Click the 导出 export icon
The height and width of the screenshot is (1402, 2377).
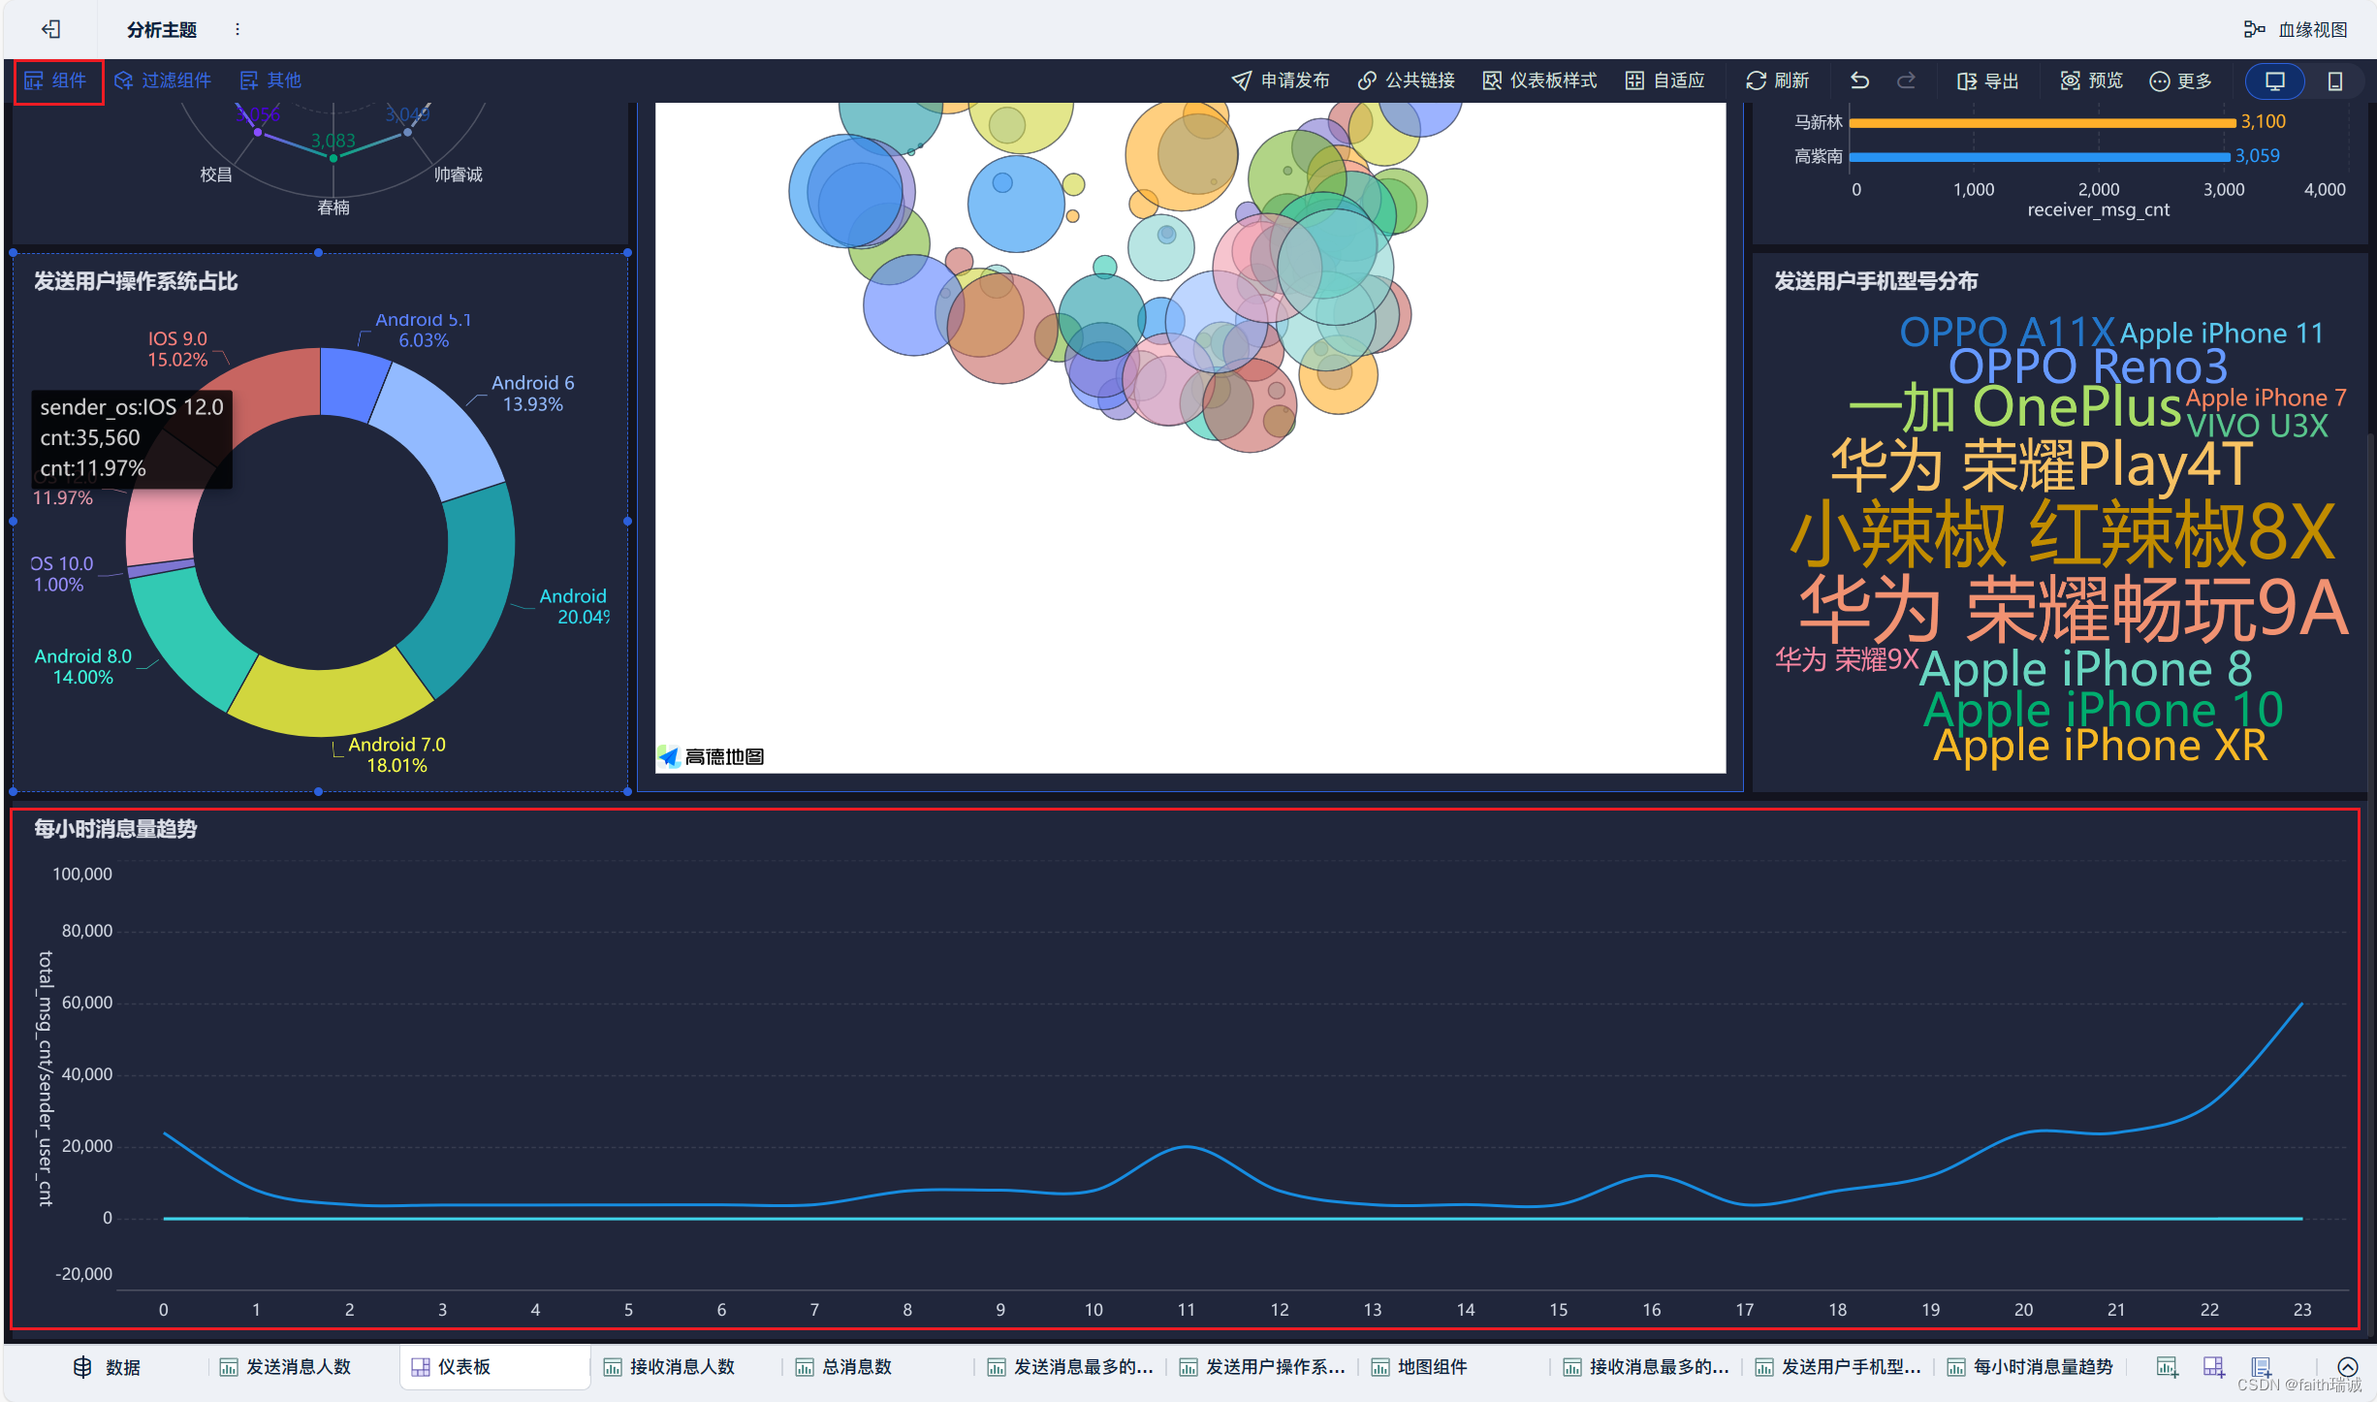1967,80
